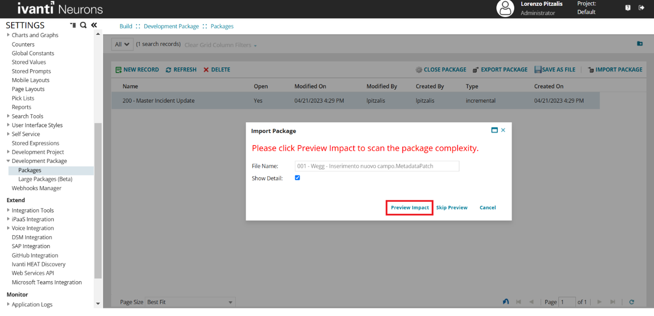654x316 pixels.
Task: Click the logout icon in header
Action: click(x=641, y=8)
